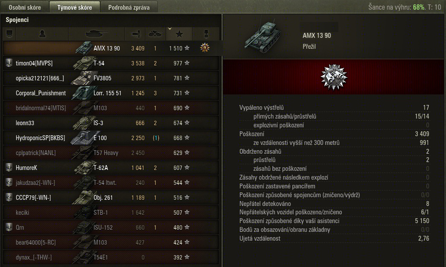Sort by platoon column shield icon
The image size is (446, 267).
click(9, 34)
